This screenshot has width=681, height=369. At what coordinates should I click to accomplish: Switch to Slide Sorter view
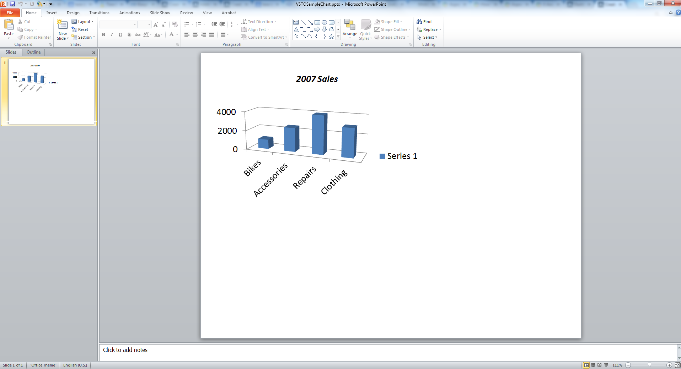coord(593,365)
